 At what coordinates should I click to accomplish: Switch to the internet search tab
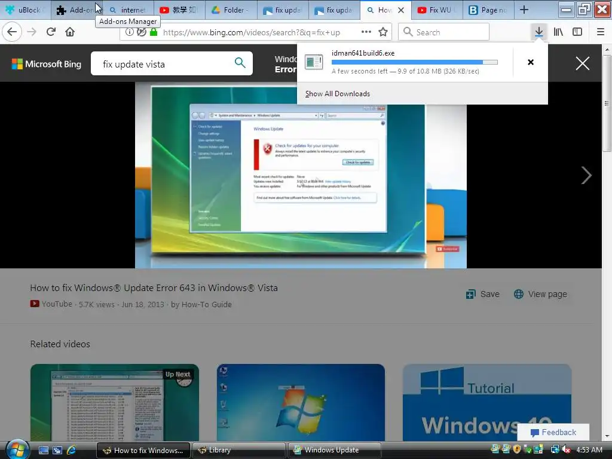pyautogui.click(x=128, y=10)
